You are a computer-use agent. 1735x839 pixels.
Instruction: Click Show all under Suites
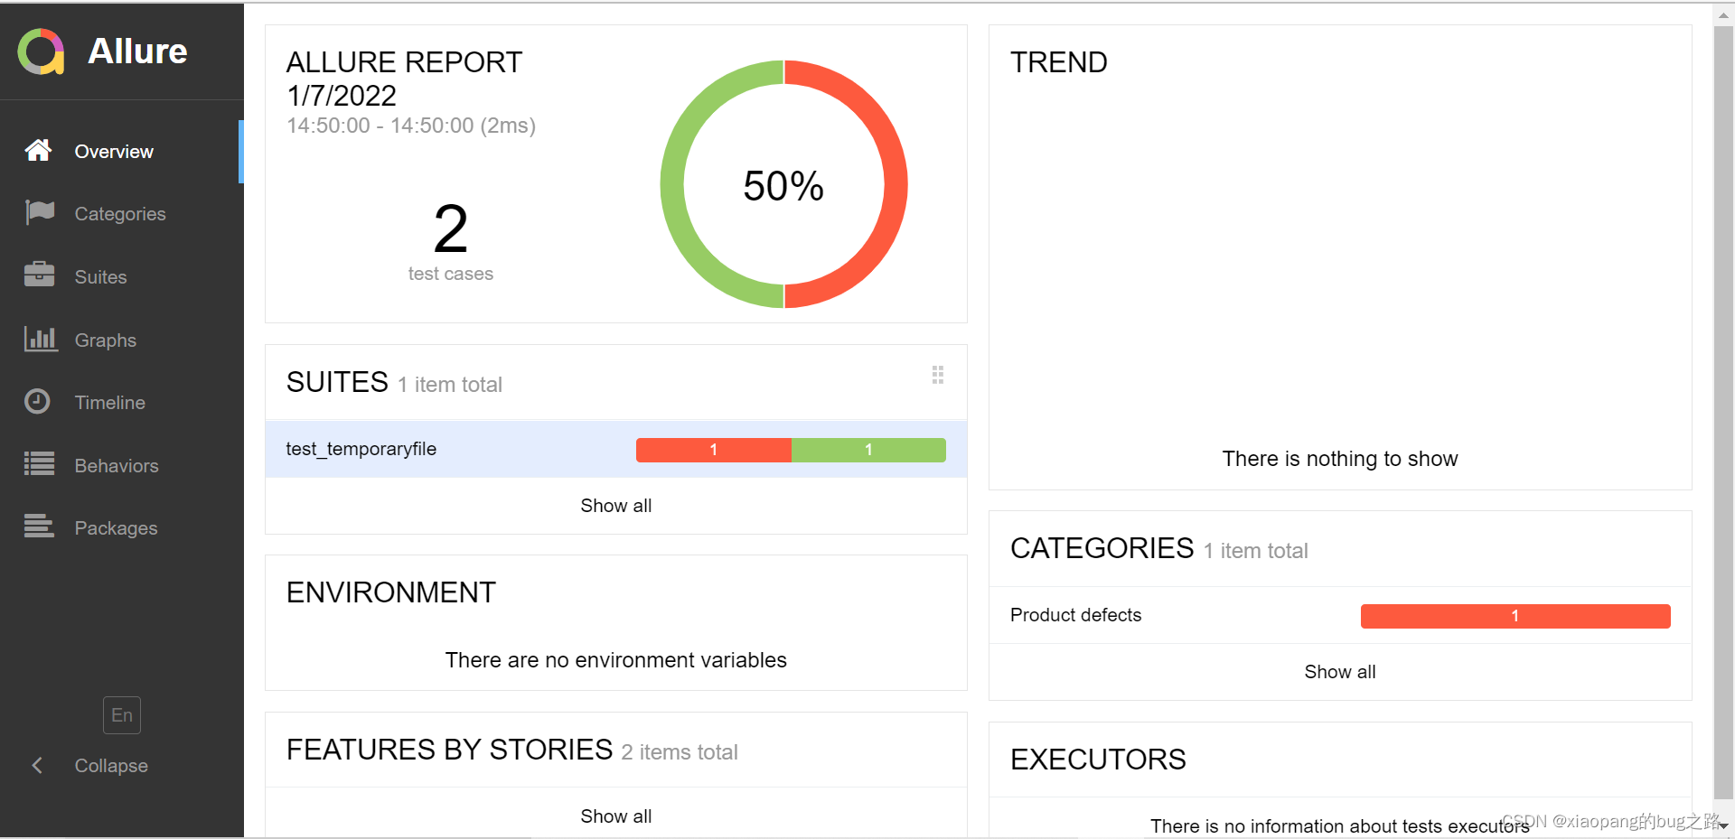[616, 506]
